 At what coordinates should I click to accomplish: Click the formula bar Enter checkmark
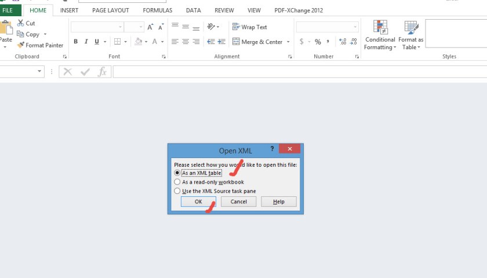pos(85,72)
